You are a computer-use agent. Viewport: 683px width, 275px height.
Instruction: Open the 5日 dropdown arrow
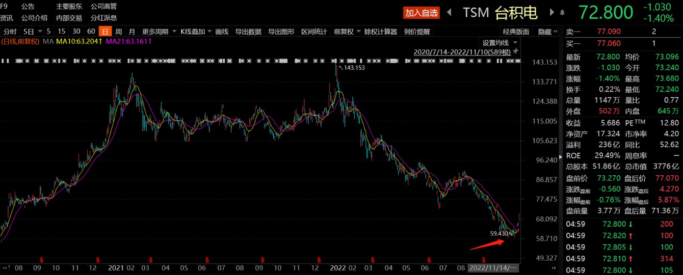pos(39,32)
